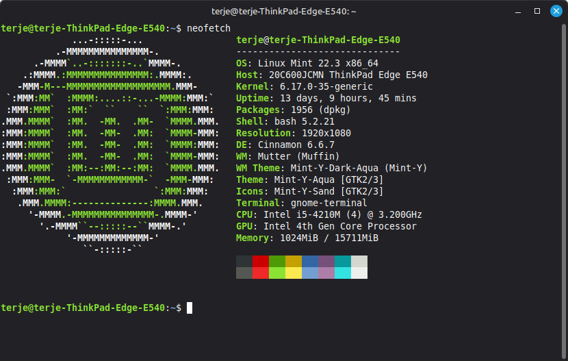Click the Resolution value 1920x1080
Screen dimensions: 568x361
(x=326, y=133)
